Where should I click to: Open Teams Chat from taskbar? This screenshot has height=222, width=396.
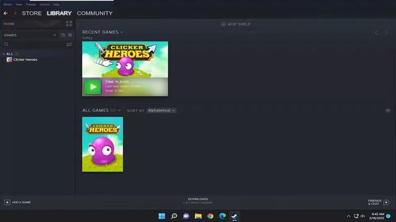pyautogui.click(x=186, y=216)
